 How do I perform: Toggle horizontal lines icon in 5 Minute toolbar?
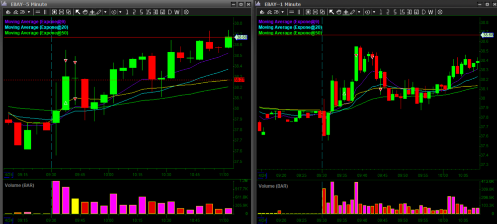coord(38,12)
